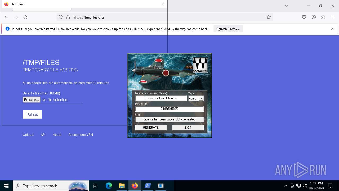Close the File Upload dialog
Viewport: 339px width, 191px height.
tap(163, 4)
